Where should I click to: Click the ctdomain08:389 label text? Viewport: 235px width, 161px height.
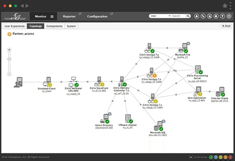pyautogui.click(x=104, y=128)
